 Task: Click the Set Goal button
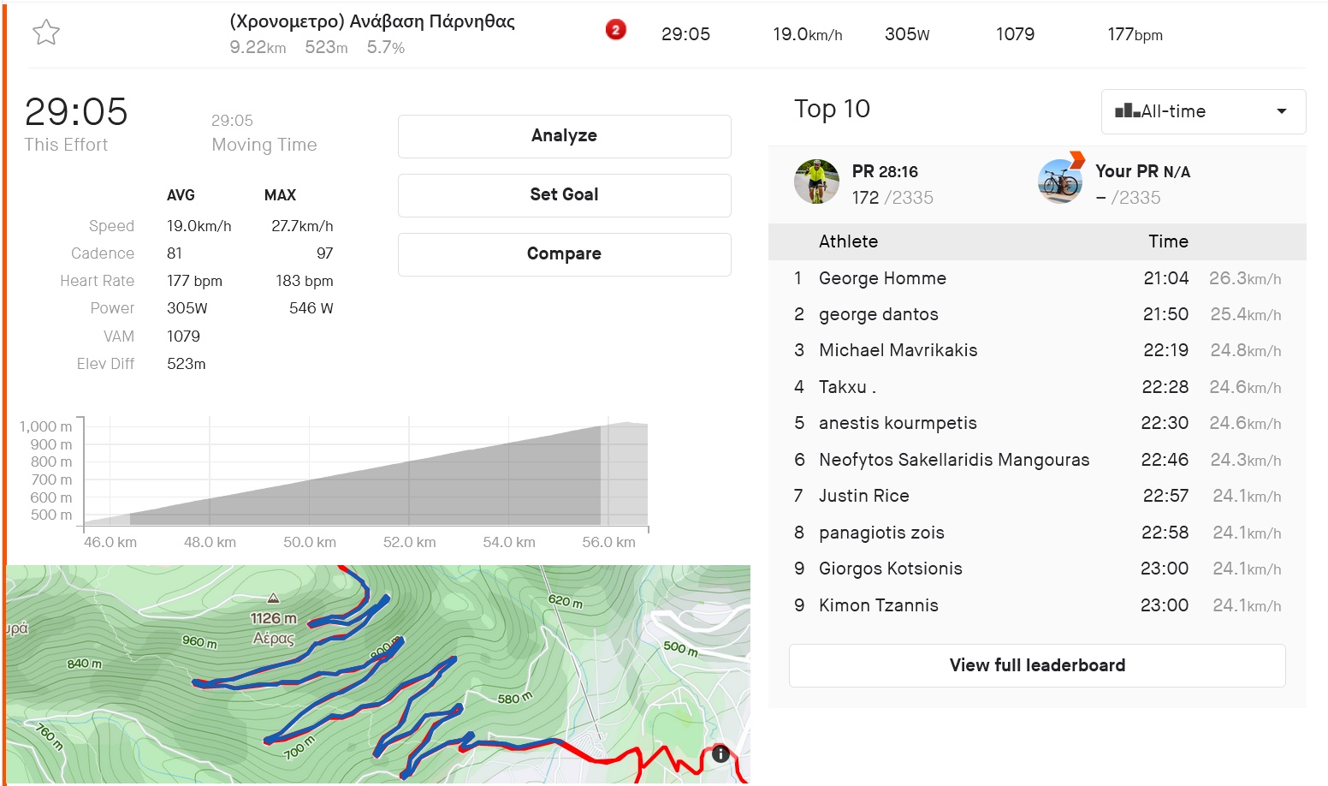pos(564,195)
